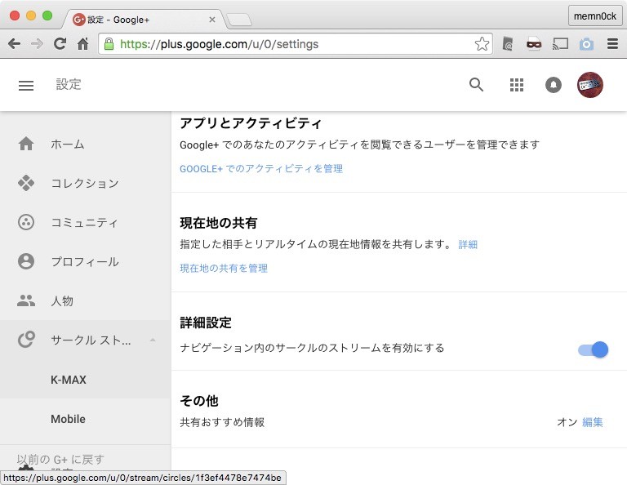Click the camera screenshot extension icon
The width and height of the screenshot is (627, 485).
click(586, 44)
